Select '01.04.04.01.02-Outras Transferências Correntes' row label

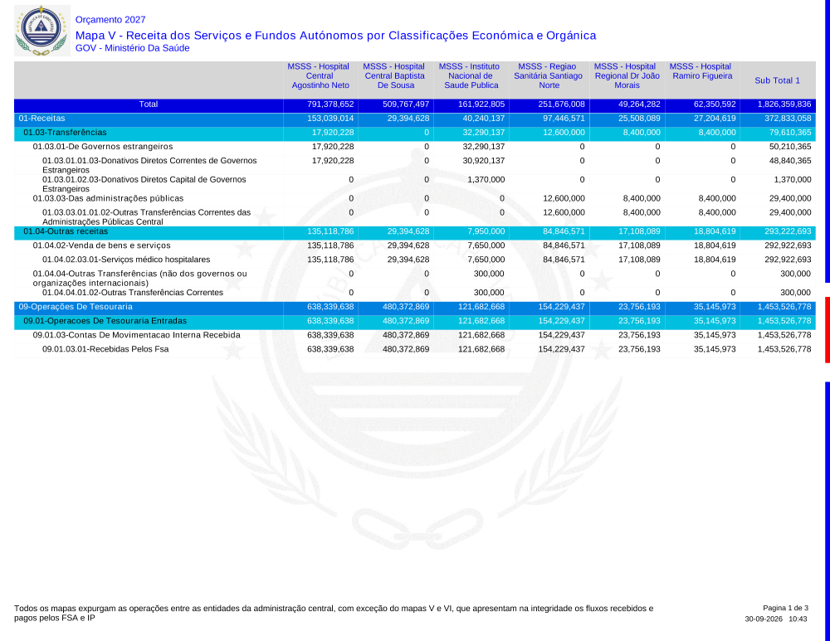click(133, 293)
